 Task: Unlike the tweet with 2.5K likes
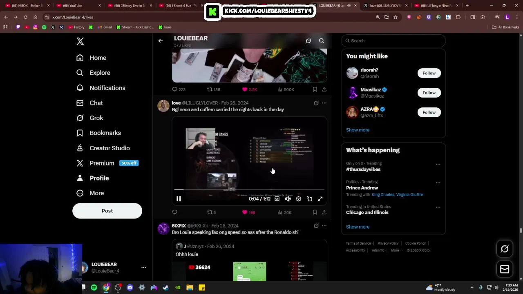[x=249, y=89]
